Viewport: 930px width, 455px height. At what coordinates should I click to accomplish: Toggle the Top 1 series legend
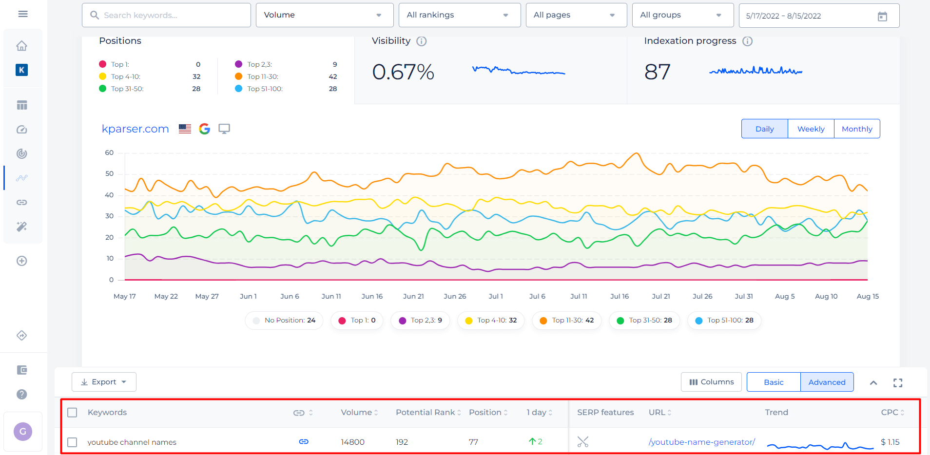[357, 321]
